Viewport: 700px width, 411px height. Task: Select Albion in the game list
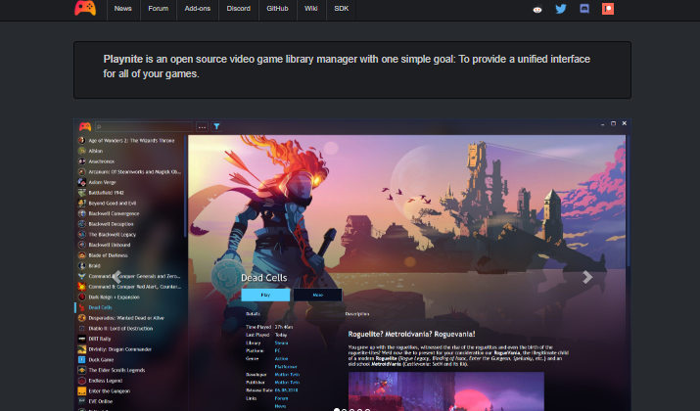[x=96, y=152]
